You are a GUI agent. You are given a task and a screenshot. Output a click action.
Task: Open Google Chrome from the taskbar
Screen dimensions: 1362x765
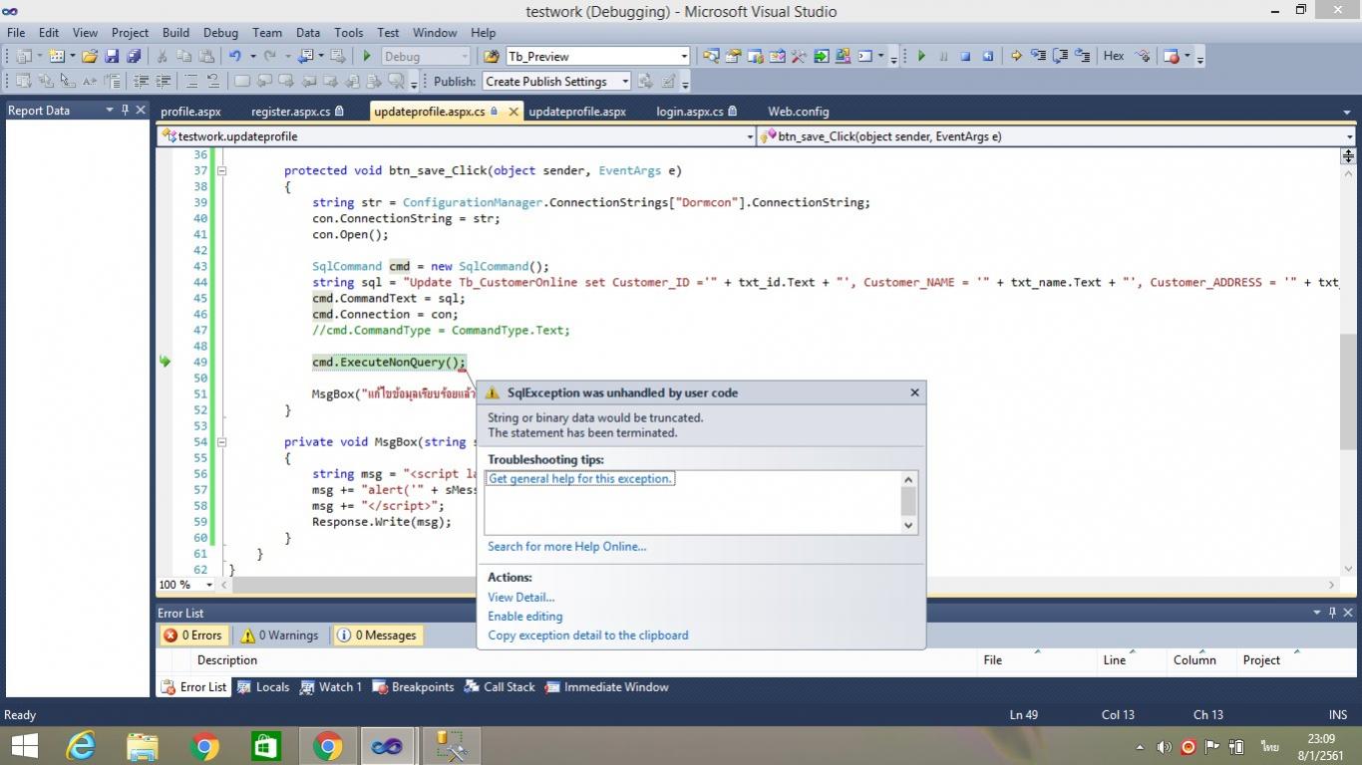(x=204, y=746)
